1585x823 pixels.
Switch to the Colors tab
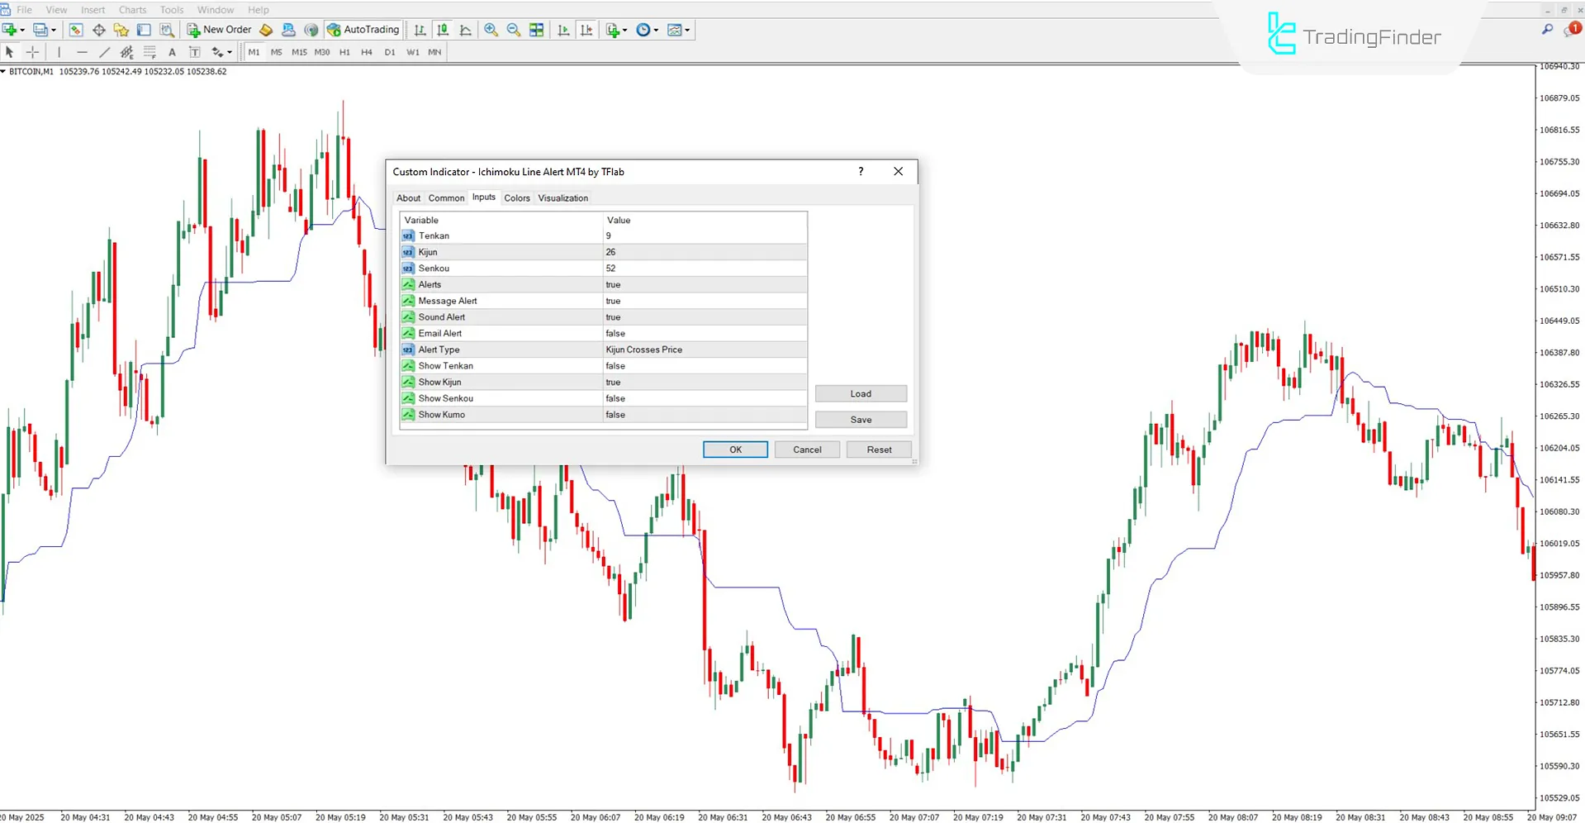(x=517, y=197)
